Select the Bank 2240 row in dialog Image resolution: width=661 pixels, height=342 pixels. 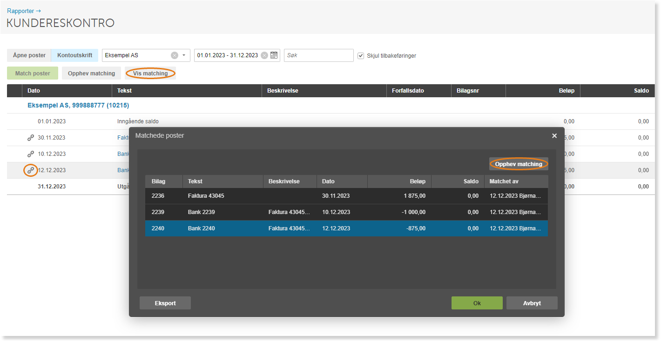click(x=346, y=228)
